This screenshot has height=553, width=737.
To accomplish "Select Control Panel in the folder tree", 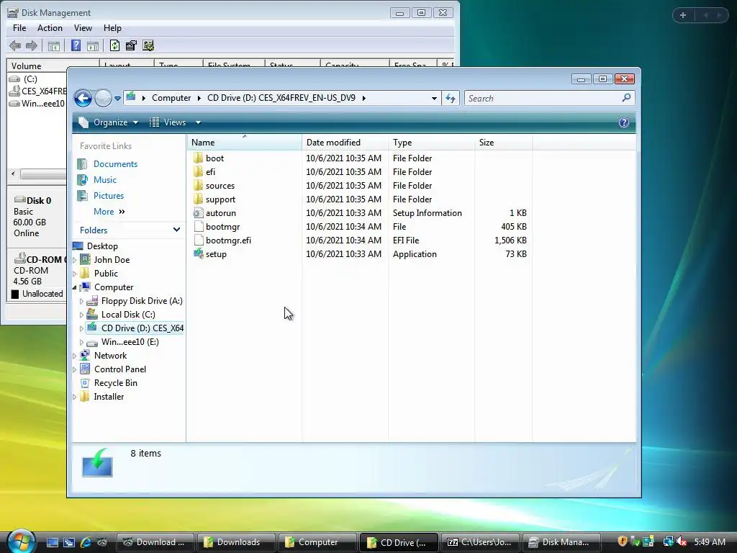I will [120, 369].
